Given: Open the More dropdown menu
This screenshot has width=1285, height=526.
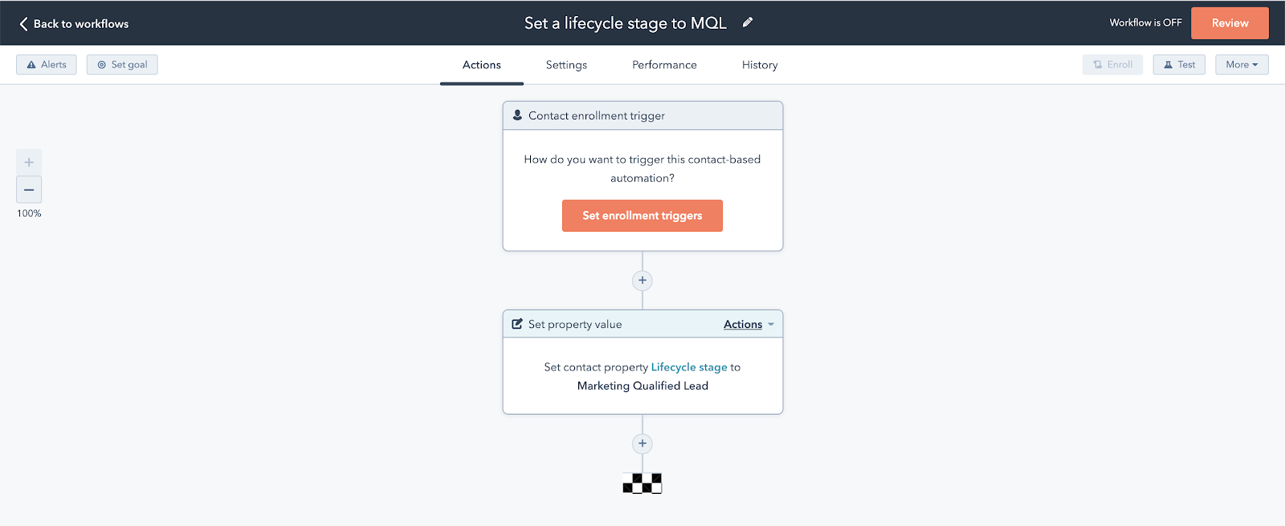Looking at the screenshot, I should pyautogui.click(x=1241, y=64).
